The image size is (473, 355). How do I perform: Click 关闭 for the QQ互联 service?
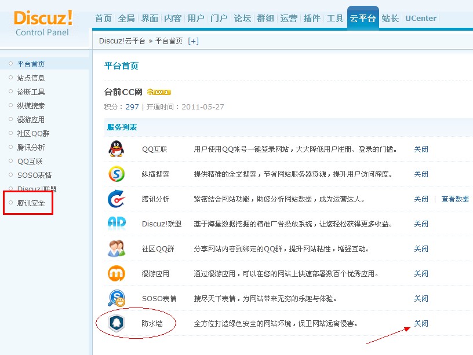point(421,149)
